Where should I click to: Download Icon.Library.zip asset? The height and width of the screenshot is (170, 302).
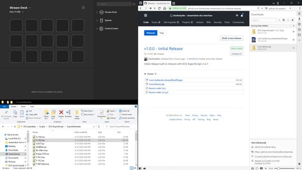157,84
